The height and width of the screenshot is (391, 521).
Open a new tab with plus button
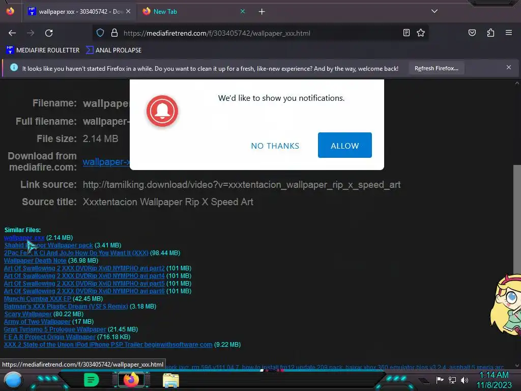262,12
